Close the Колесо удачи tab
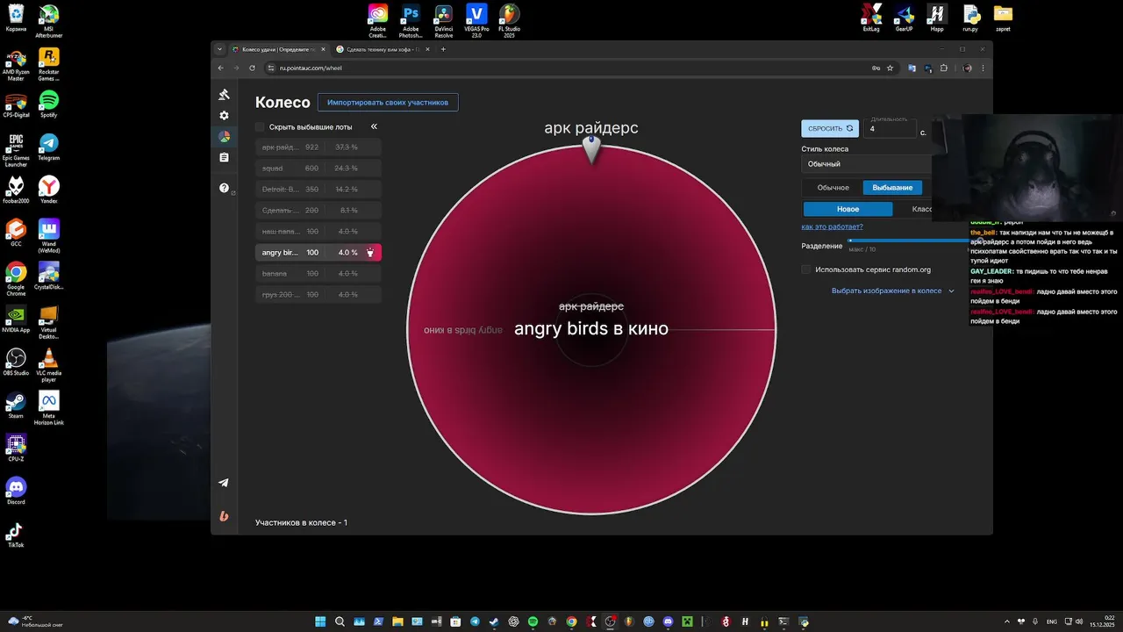The height and width of the screenshot is (632, 1123). point(323,49)
